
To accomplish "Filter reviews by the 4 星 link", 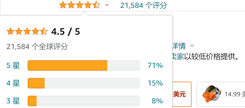I will 13,83.
